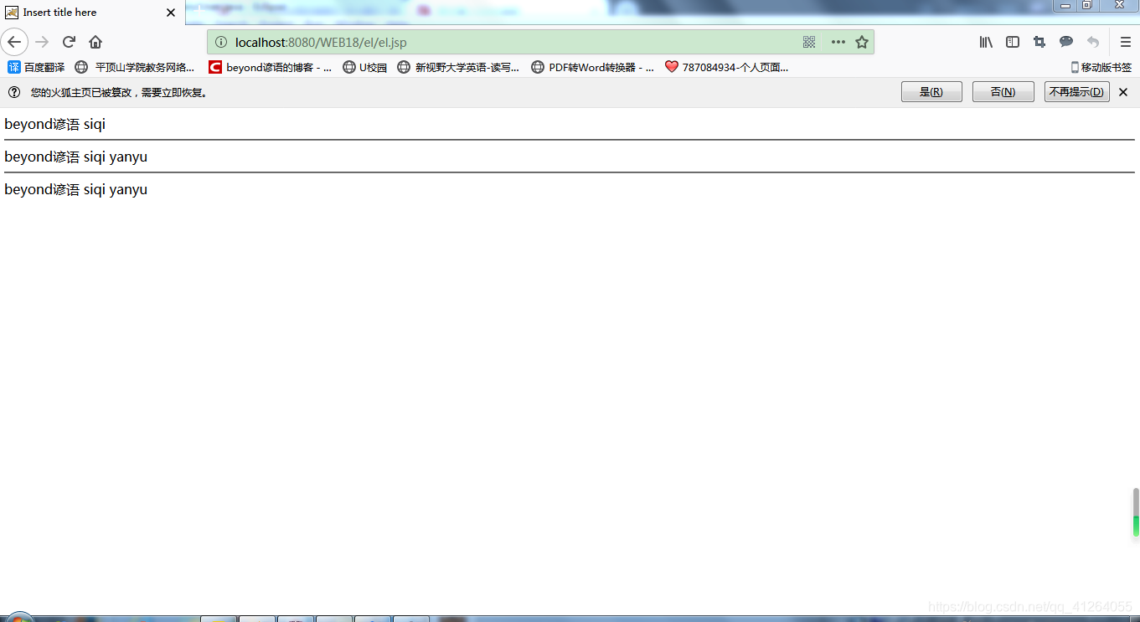Image resolution: width=1140 pixels, height=622 pixels.
Task: Close the Insert title here tab
Action: tap(171, 13)
